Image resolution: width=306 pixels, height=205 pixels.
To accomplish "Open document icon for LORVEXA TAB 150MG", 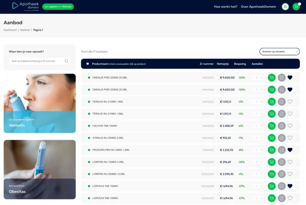I will click(x=281, y=186).
